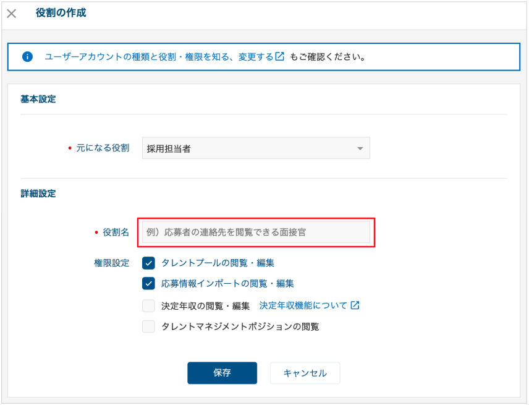The width and height of the screenshot is (529, 405).
Task: Click the タレントプールの閲覧・編集 label text
Action: click(x=218, y=263)
